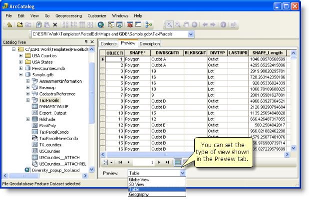This screenshot has width=309, height=202.
Task: Open ArcToolbox red toolbox icon
Action: click(x=130, y=25)
